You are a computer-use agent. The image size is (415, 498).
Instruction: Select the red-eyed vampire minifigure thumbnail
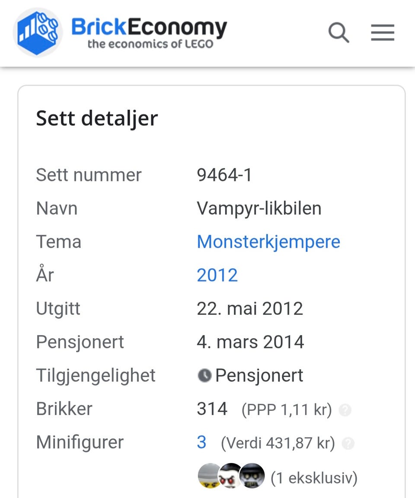[x=230, y=476]
